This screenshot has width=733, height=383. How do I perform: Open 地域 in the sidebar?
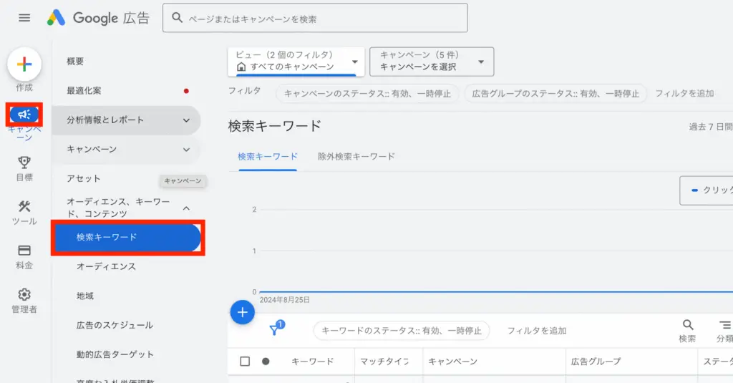click(x=85, y=296)
